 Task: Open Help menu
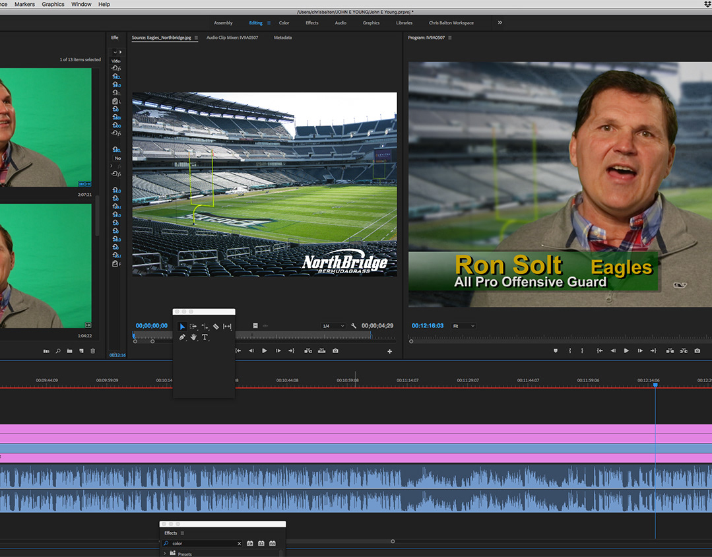pyautogui.click(x=104, y=4)
